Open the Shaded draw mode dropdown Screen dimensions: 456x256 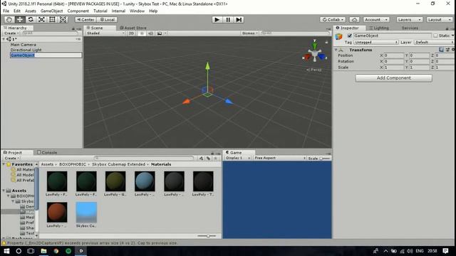105,33
